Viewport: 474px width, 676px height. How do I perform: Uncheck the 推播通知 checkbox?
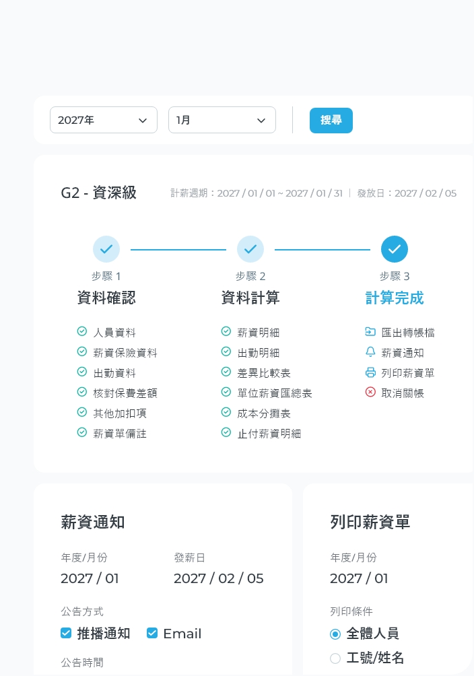coord(66,633)
